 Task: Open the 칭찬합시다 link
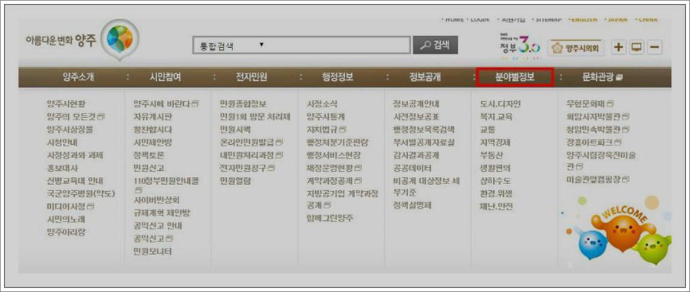tap(153, 130)
